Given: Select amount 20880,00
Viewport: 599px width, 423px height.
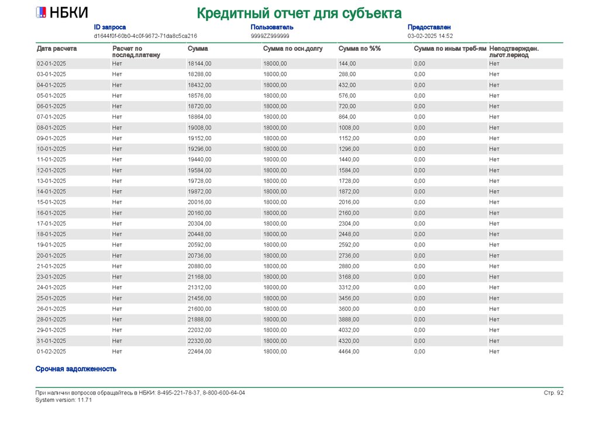Looking at the screenshot, I should (199, 266).
